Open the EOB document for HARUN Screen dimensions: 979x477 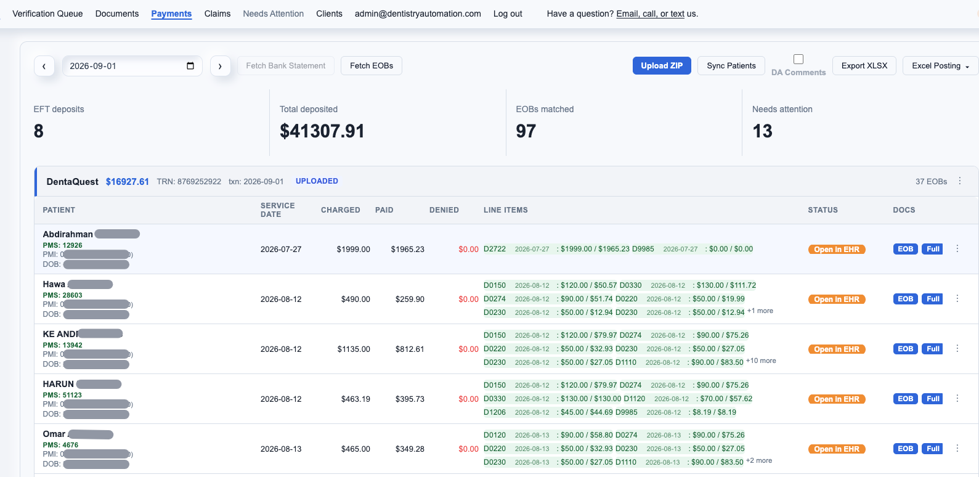tap(906, 399)
